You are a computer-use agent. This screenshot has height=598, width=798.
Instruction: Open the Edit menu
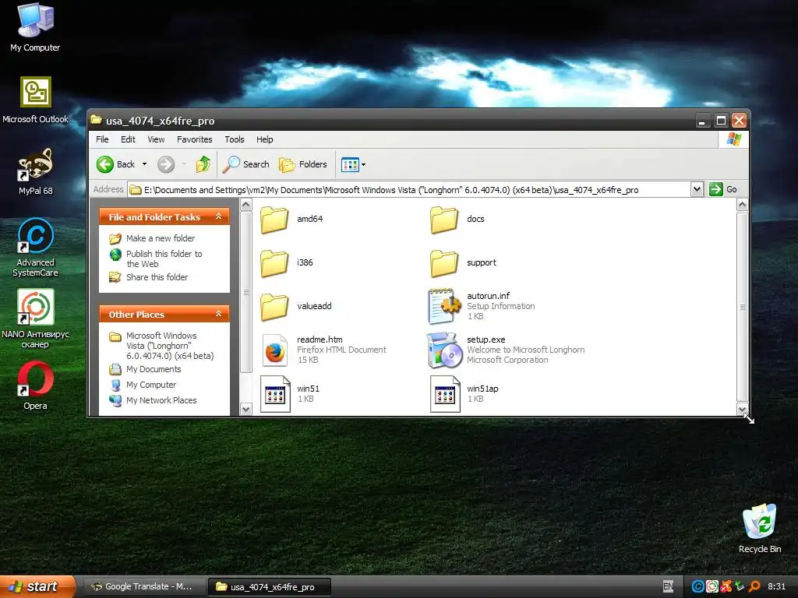[x=128, y=139]
